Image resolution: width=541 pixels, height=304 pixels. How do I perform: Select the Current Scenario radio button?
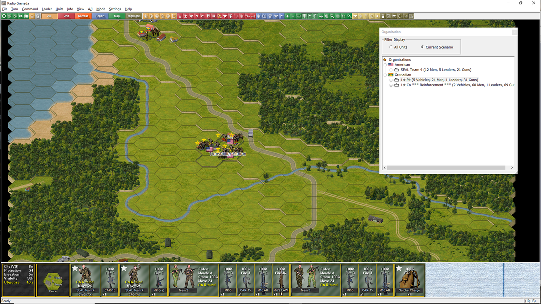[422, 47]
